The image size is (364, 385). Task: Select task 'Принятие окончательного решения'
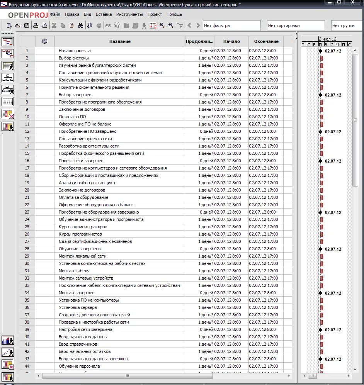coord(94,87)
